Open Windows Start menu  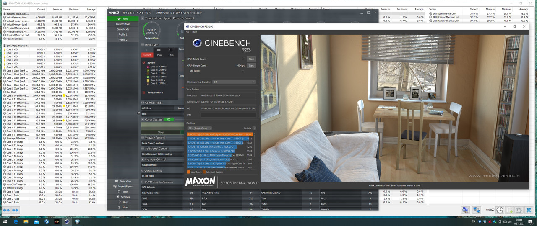5,221
